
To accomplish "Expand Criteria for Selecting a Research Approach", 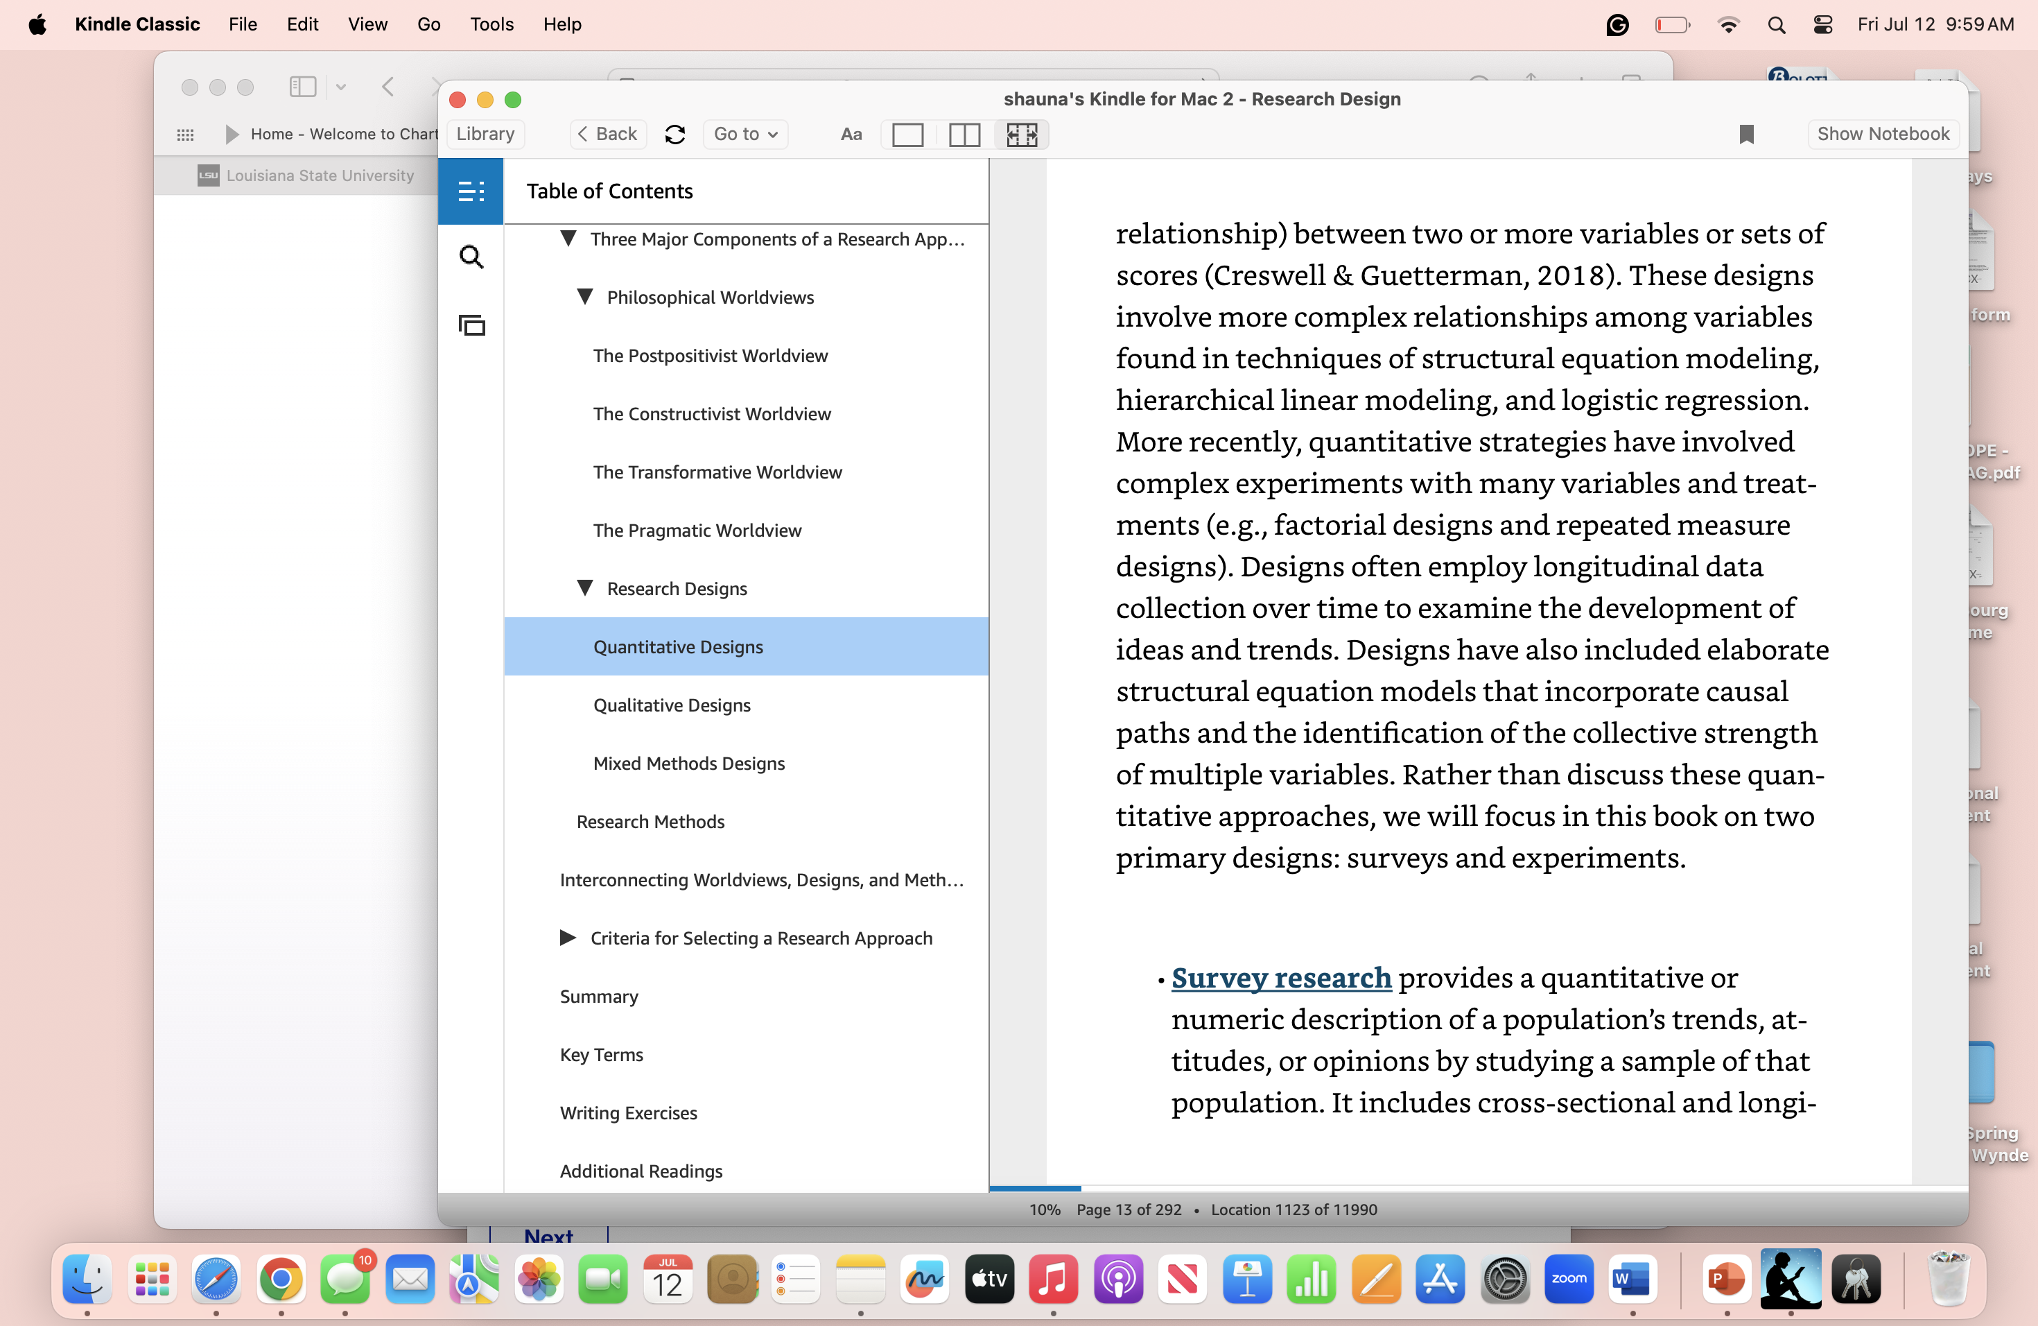I will 568,938.
